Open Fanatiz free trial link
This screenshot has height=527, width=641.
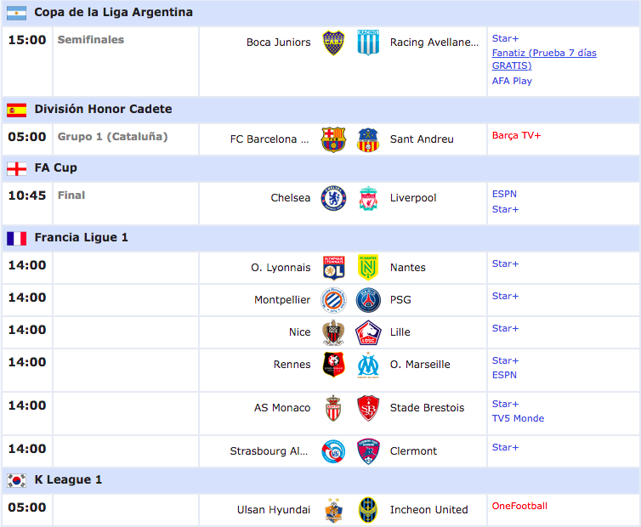click(x=544, y=59)
